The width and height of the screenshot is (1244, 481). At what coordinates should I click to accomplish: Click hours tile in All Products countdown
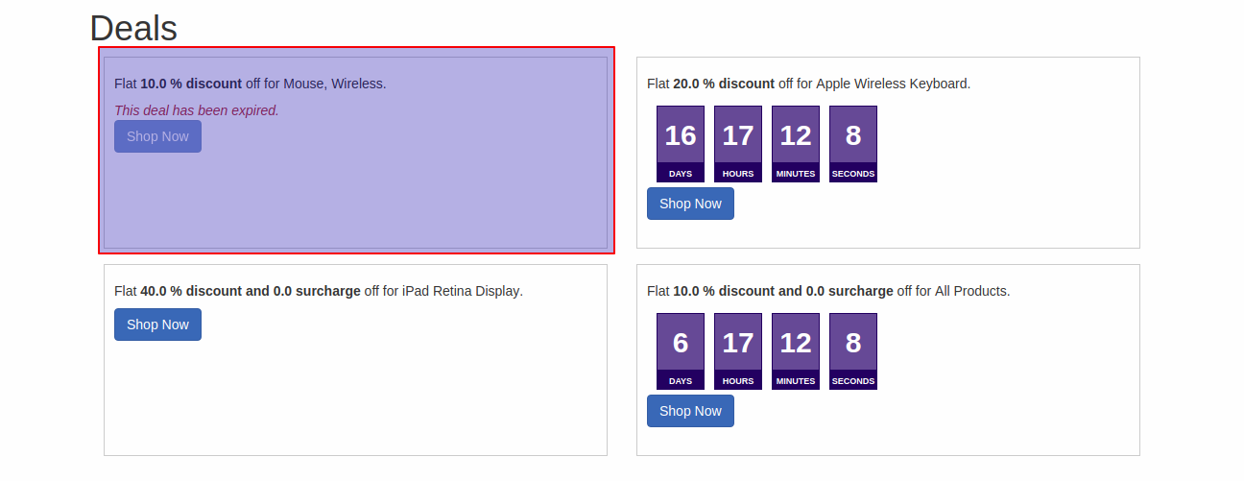[738, 350]
